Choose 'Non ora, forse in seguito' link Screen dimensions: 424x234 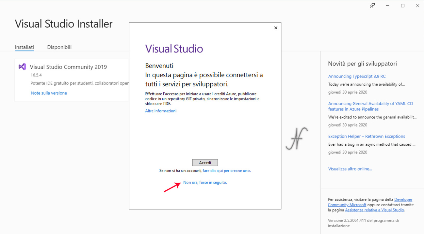205,183
